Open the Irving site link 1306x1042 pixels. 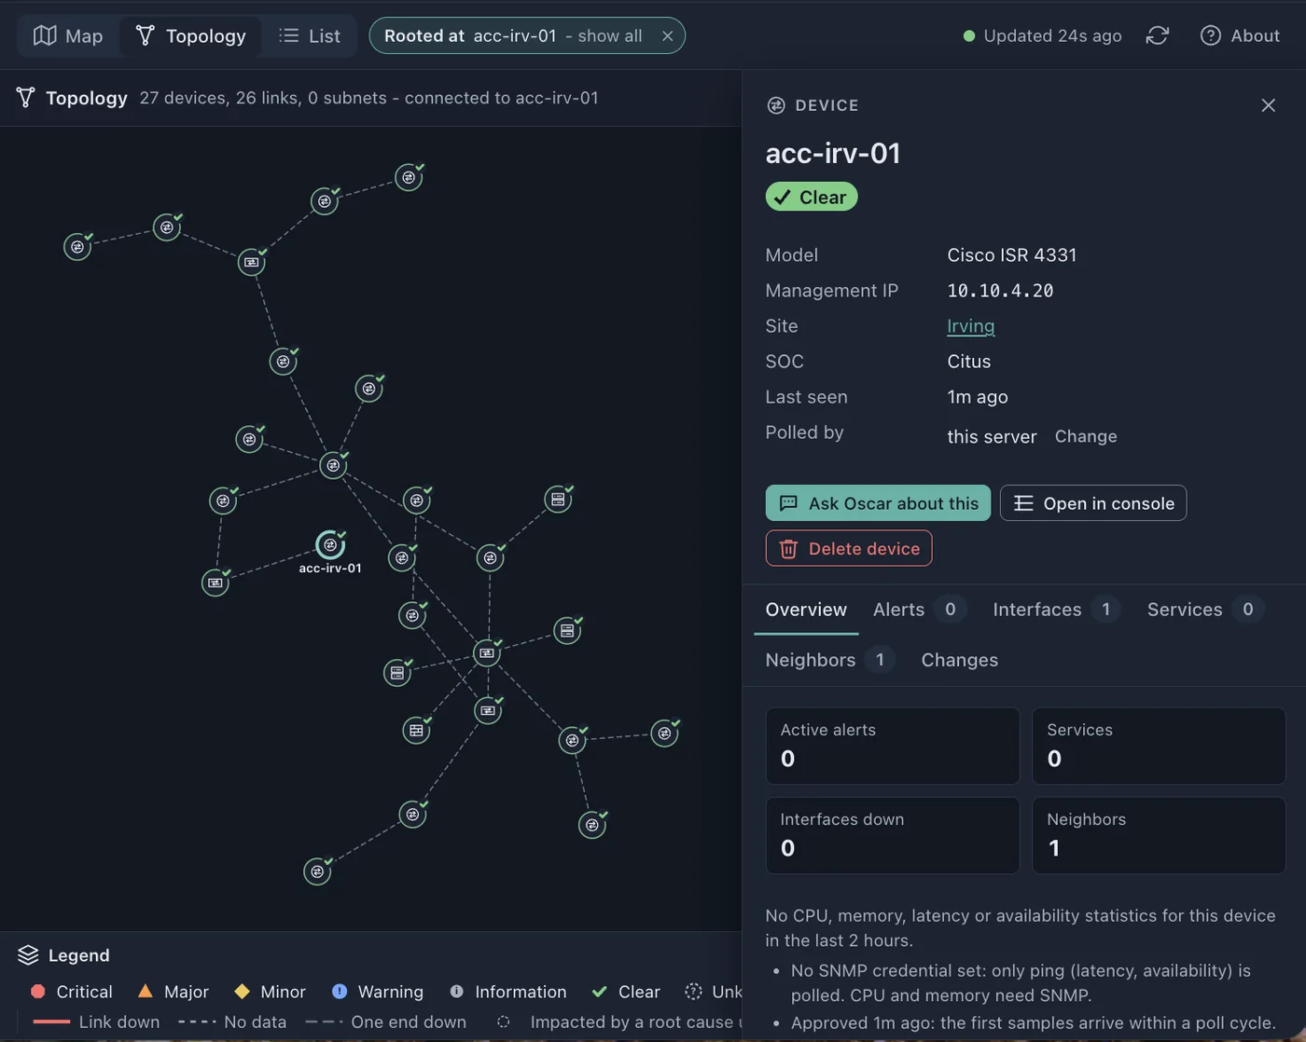point(970,326)
